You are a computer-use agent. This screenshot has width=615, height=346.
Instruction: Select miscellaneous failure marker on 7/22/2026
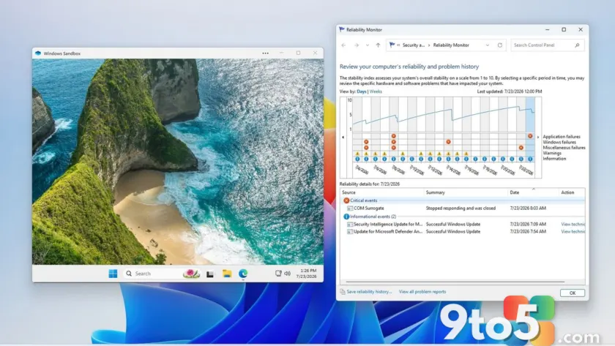[521, 148]
